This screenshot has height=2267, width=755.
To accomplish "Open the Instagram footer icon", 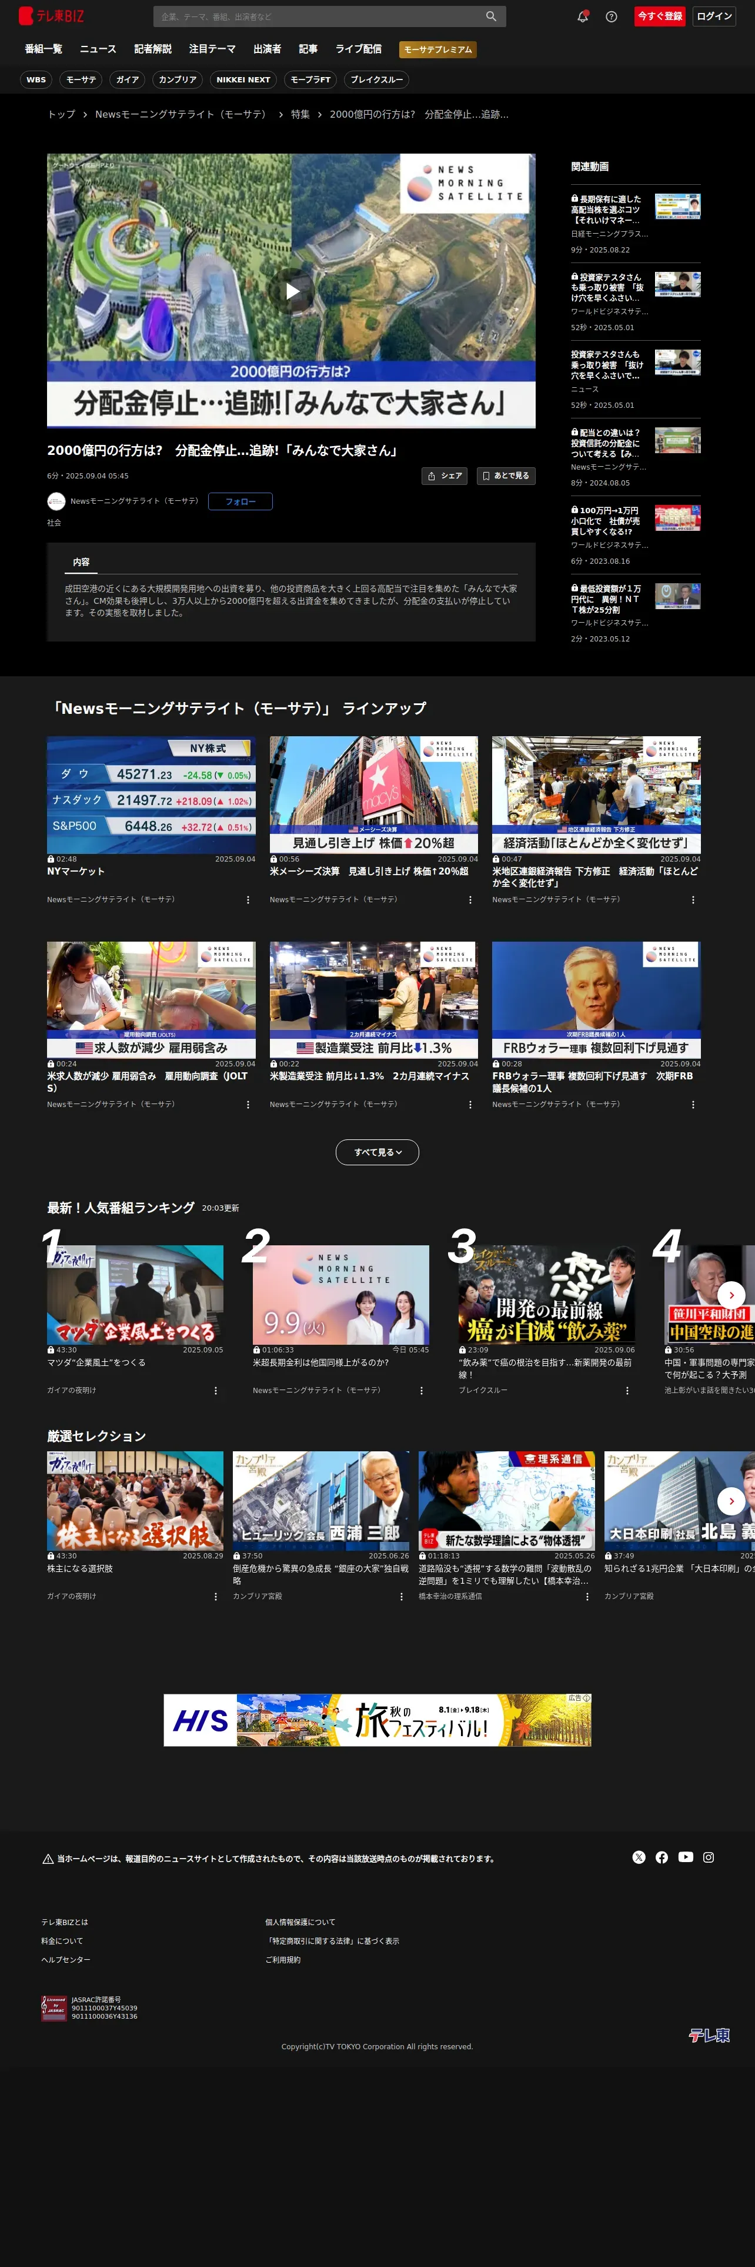I will pos(709,1858).
